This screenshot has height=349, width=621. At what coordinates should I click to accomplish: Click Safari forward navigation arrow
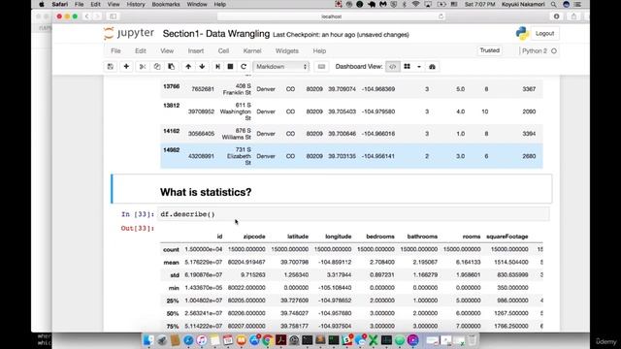[97, 16]
